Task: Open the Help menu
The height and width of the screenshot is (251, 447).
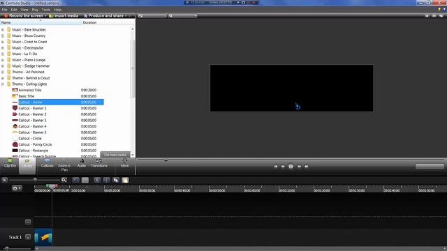Action: [57, 10]
